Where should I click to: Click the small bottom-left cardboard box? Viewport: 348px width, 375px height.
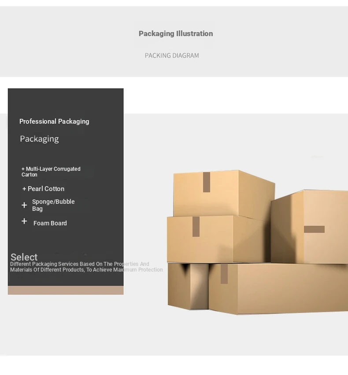[x=188, y=286]
